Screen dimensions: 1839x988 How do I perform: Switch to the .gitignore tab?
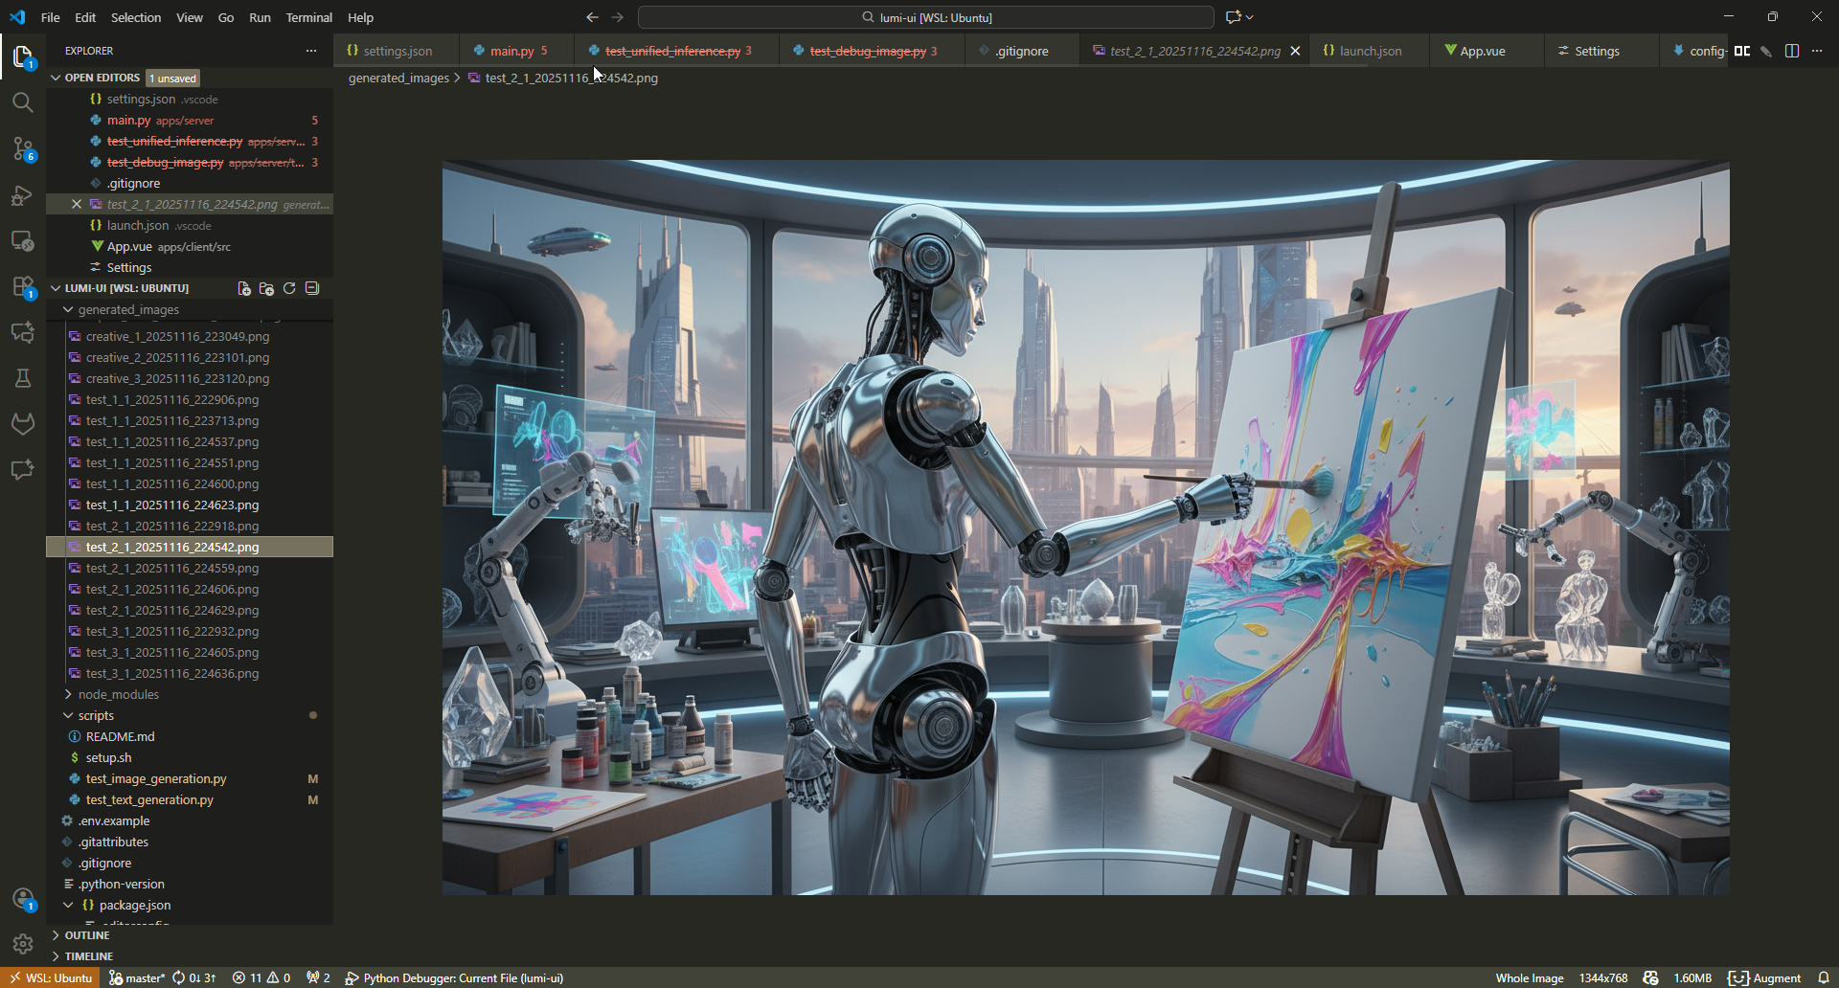tap(1022, 51)
